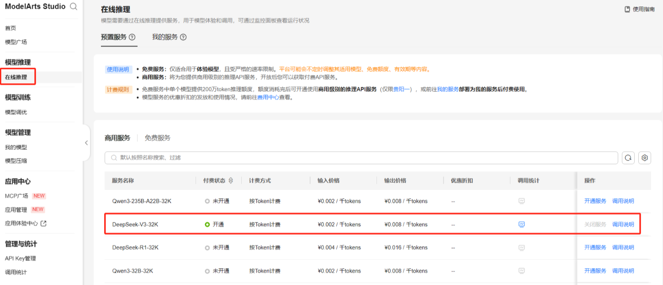Screen dimensions: 663x285
Task: Click the DeepSeek-R1-32K service name
Action: [x=135, y=248]
